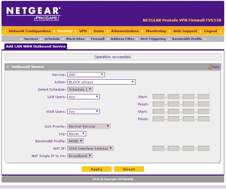Open the Network Configuration menu
Screen dimensions: 226x189
point(30,31)
